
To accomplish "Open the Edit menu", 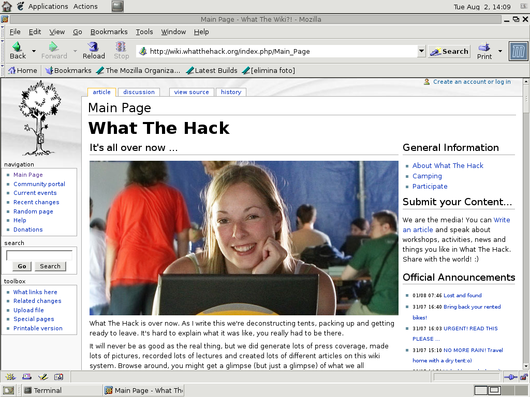I will click(35, 32).
